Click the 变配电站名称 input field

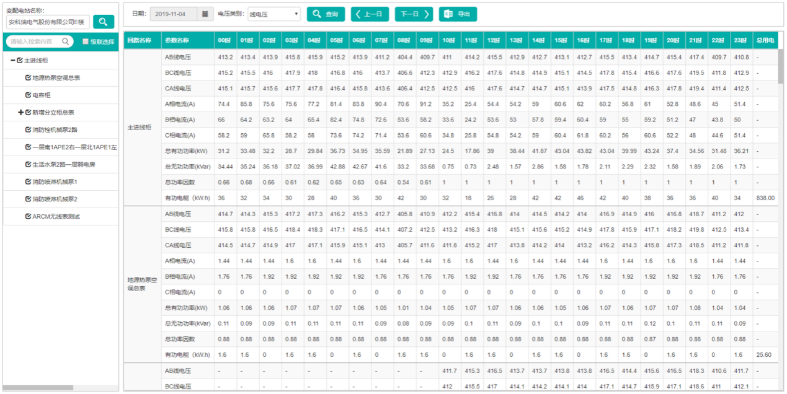coord(48,22)
